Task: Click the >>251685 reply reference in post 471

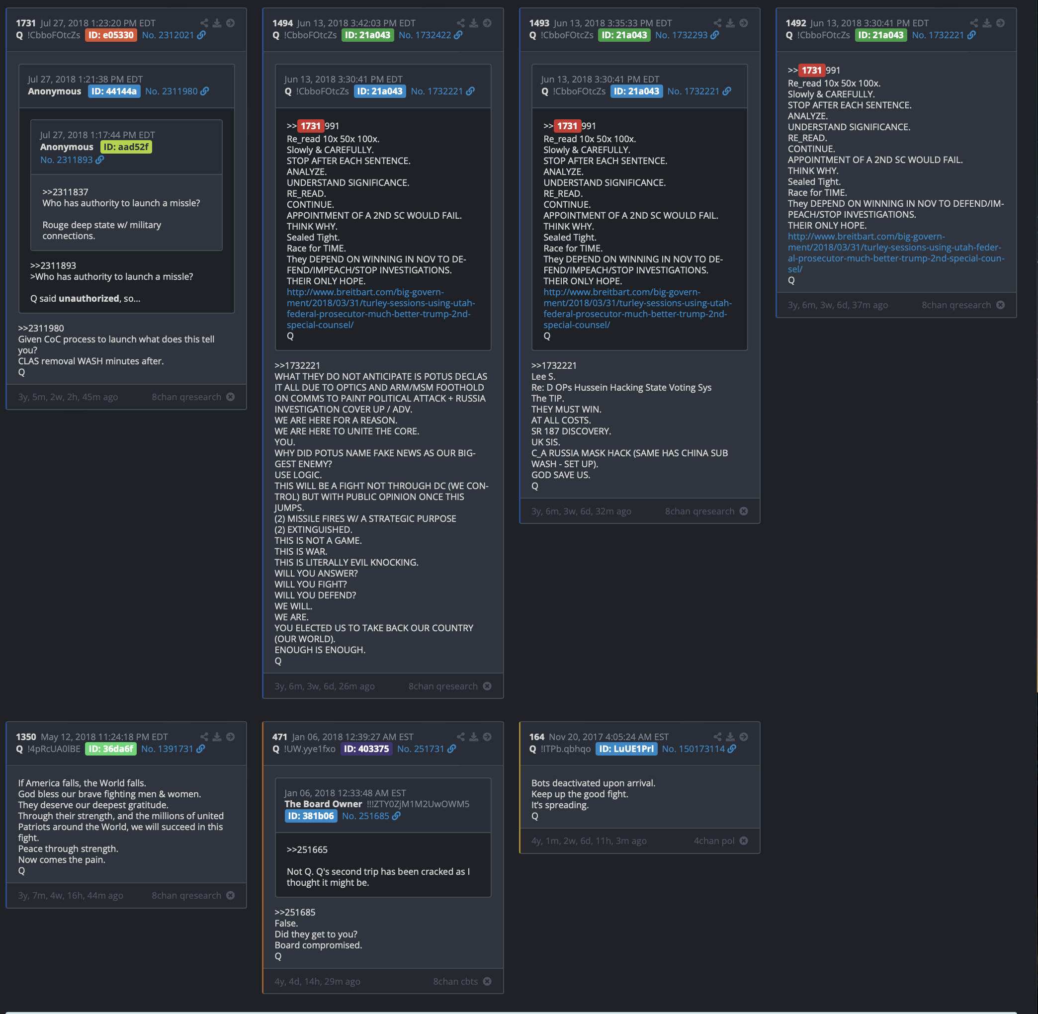Action: tap(295, 912)
